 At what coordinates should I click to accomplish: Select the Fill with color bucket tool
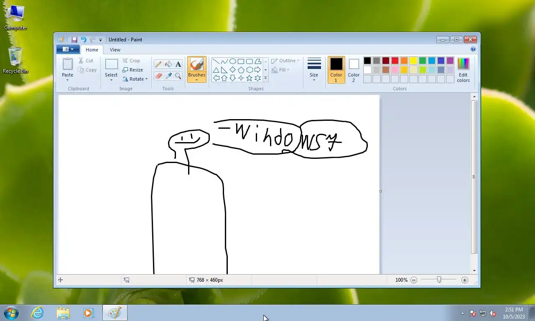click(x=168, y=64)
